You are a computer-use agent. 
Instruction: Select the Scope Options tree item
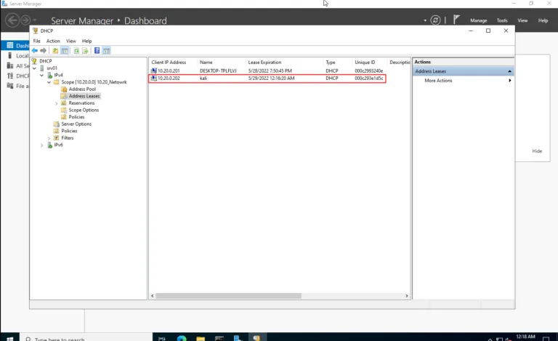click(84, 110)
